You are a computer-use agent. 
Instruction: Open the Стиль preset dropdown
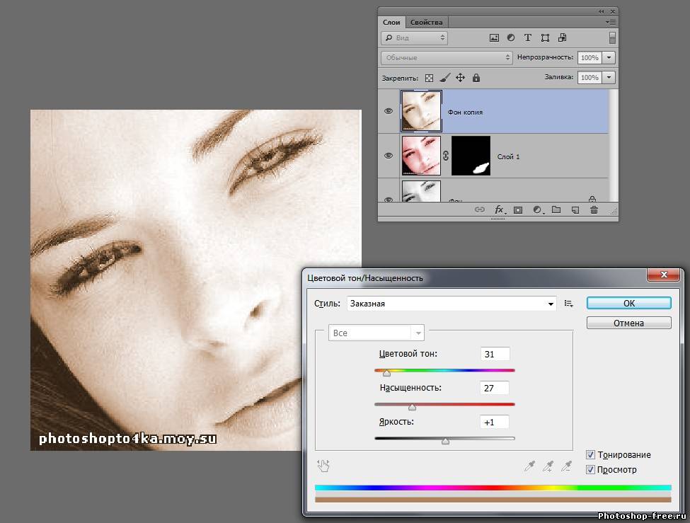pyautogui.click(x=551, y=304)
